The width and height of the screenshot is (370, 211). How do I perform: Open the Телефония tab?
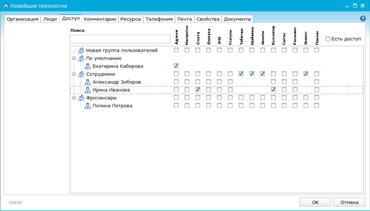[x=159, y=19]
